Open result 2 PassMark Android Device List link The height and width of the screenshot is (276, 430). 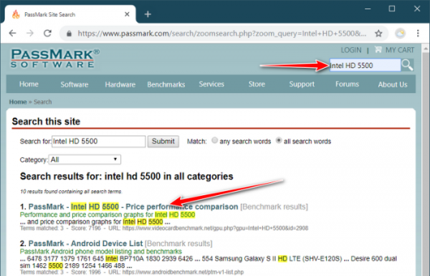(x=85, y=243)
